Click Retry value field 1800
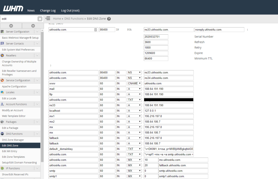This screenshot has width=278, height=179. pyautogui.click(x=156, y=48)
